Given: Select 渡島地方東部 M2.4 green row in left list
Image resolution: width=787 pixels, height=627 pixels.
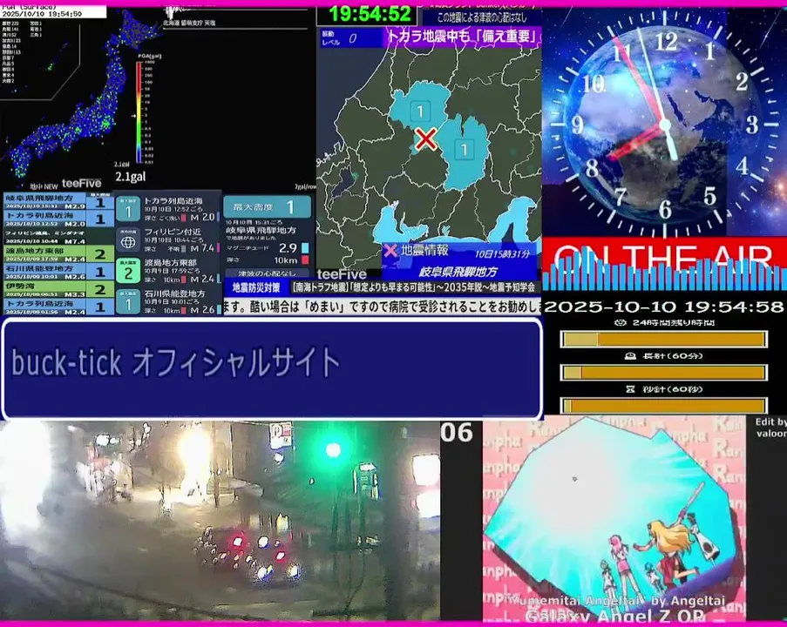Looking at the screenshot, I should click(x=58, y=253).
